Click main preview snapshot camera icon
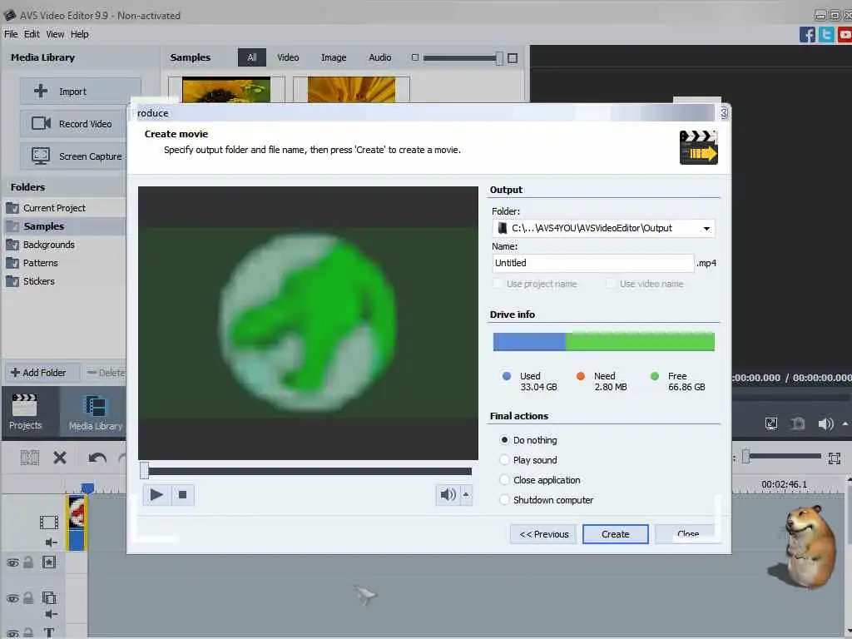Screen dimensions: 852x639 pyautogui.click(x=798, y=424)
